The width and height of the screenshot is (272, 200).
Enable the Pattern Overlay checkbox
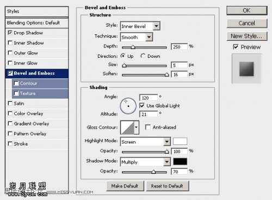click(x=10, y=134)
